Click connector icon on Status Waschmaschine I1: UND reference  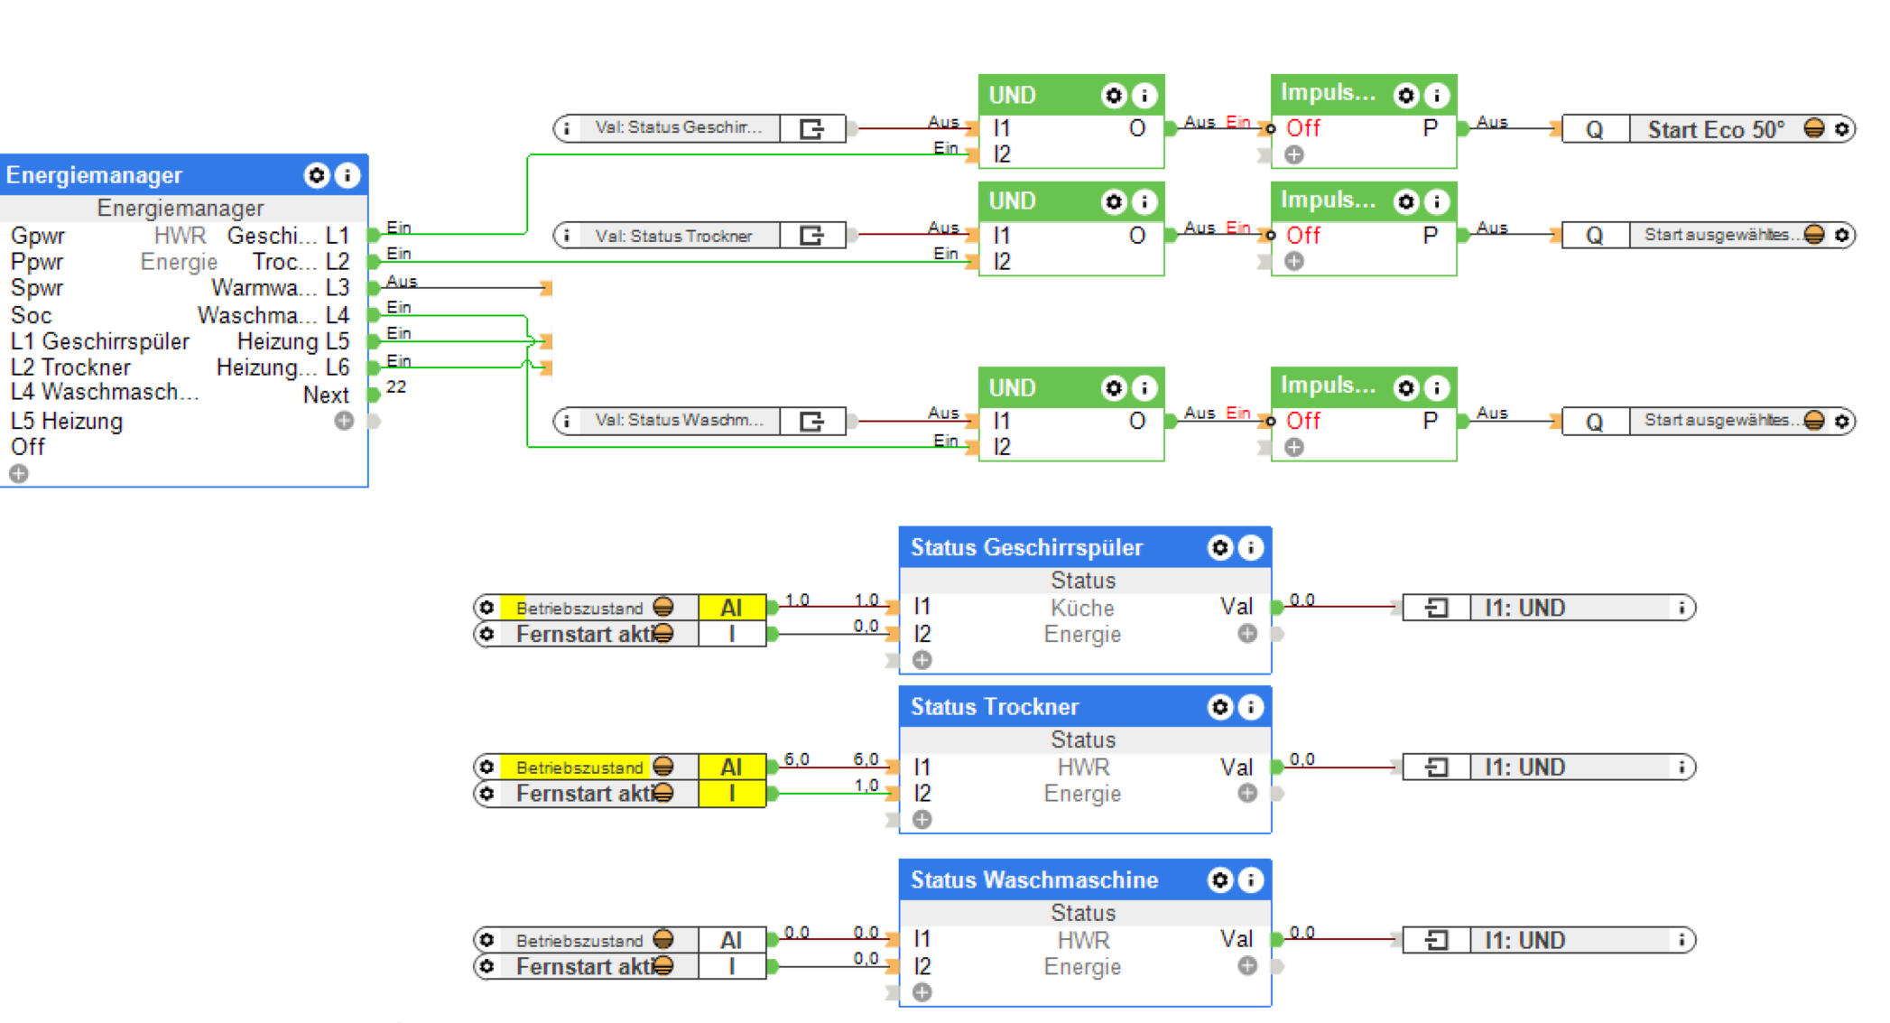click(1436, 940)
